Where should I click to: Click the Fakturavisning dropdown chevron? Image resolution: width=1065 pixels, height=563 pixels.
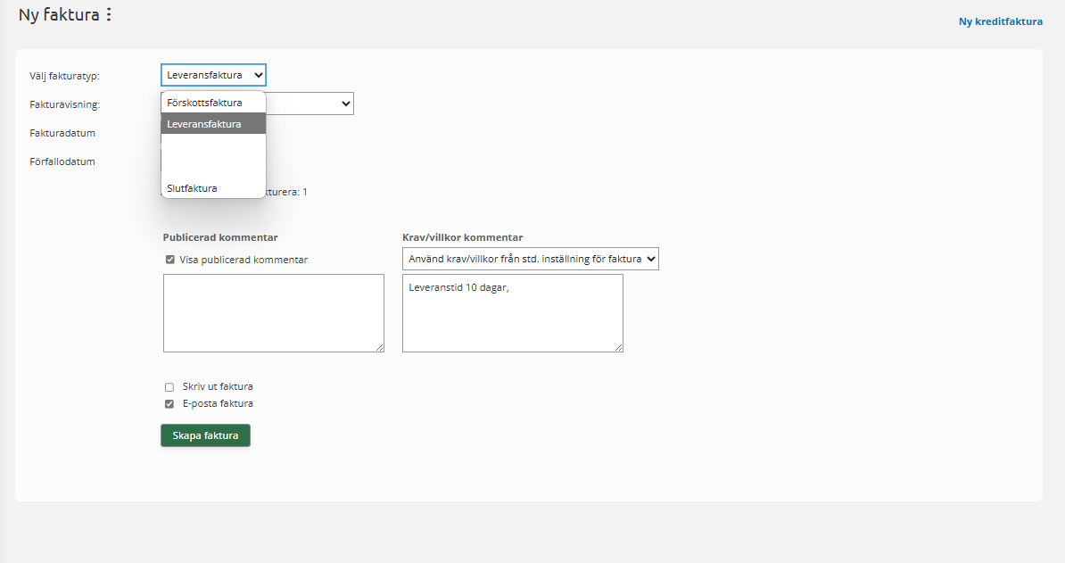click(x=346, y=103)
